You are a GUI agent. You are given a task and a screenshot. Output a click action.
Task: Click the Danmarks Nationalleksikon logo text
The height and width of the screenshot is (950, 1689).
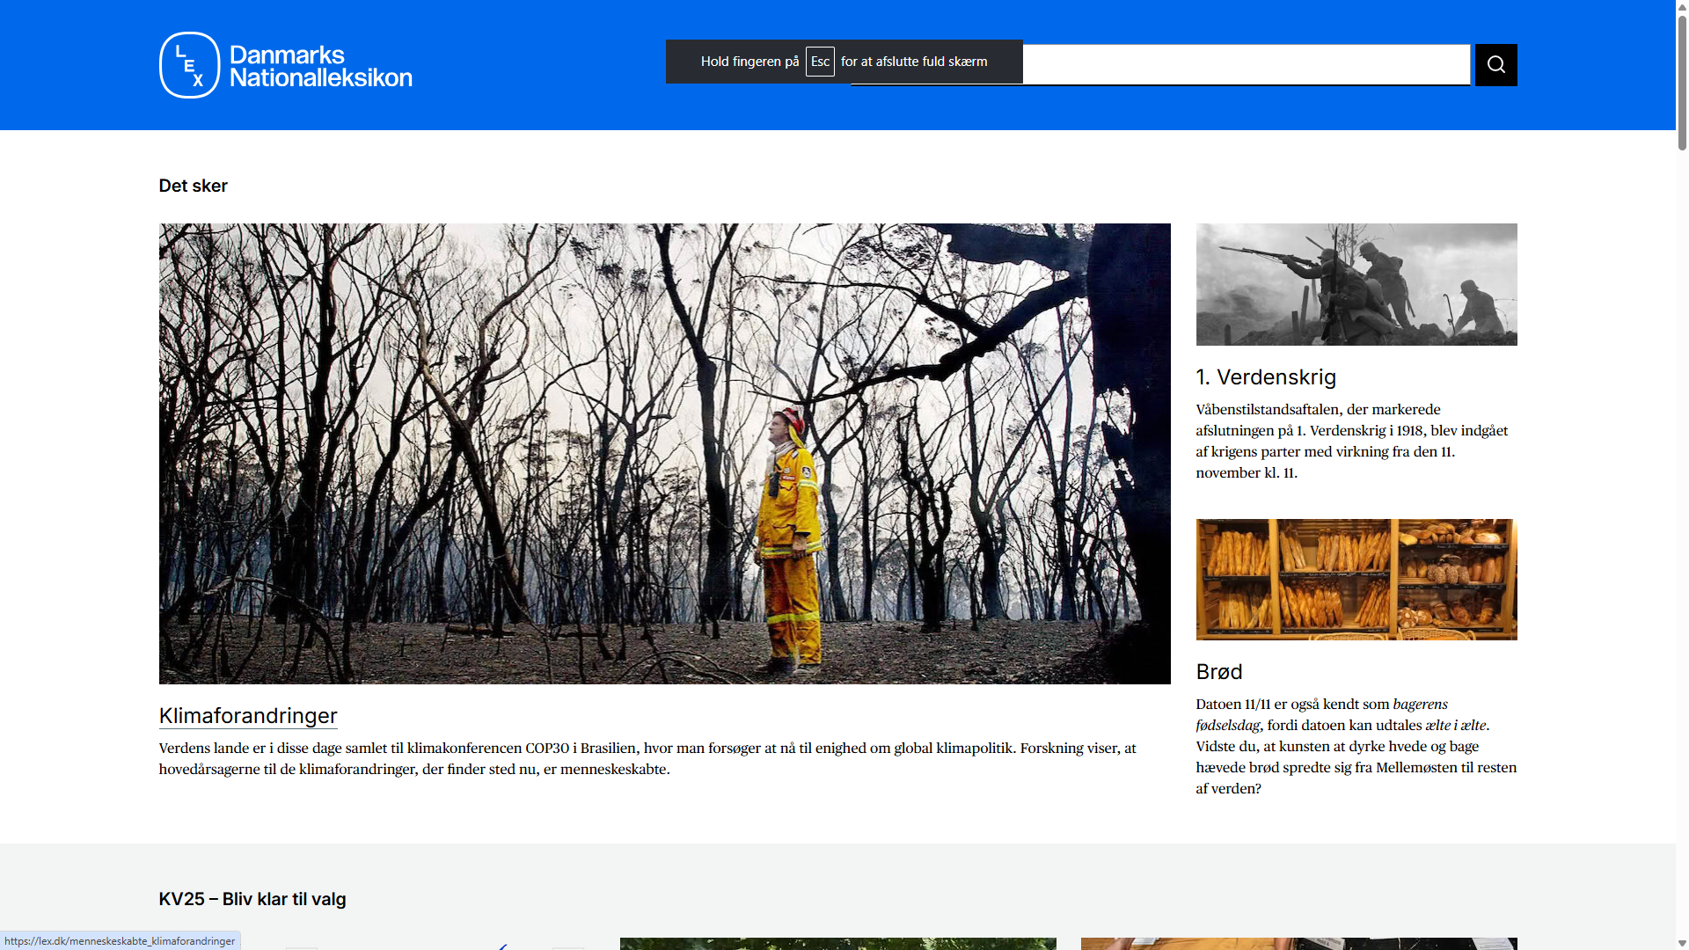point(320,66)
